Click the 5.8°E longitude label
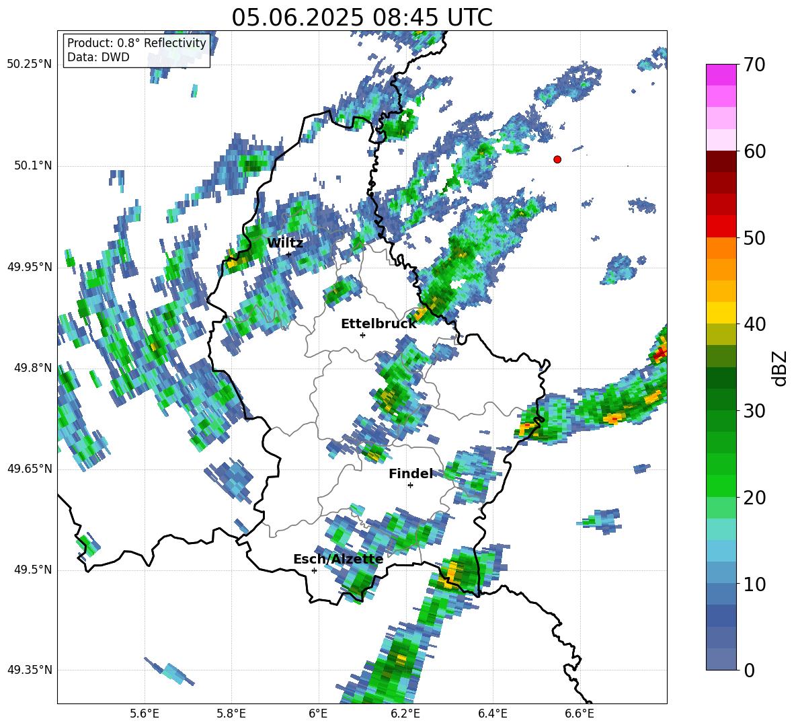Screen dimensions: 796x727 click(231, 714)
